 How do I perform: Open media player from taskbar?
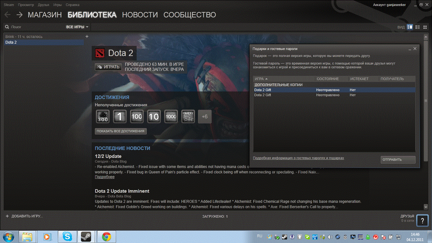(x=47, y=237)
